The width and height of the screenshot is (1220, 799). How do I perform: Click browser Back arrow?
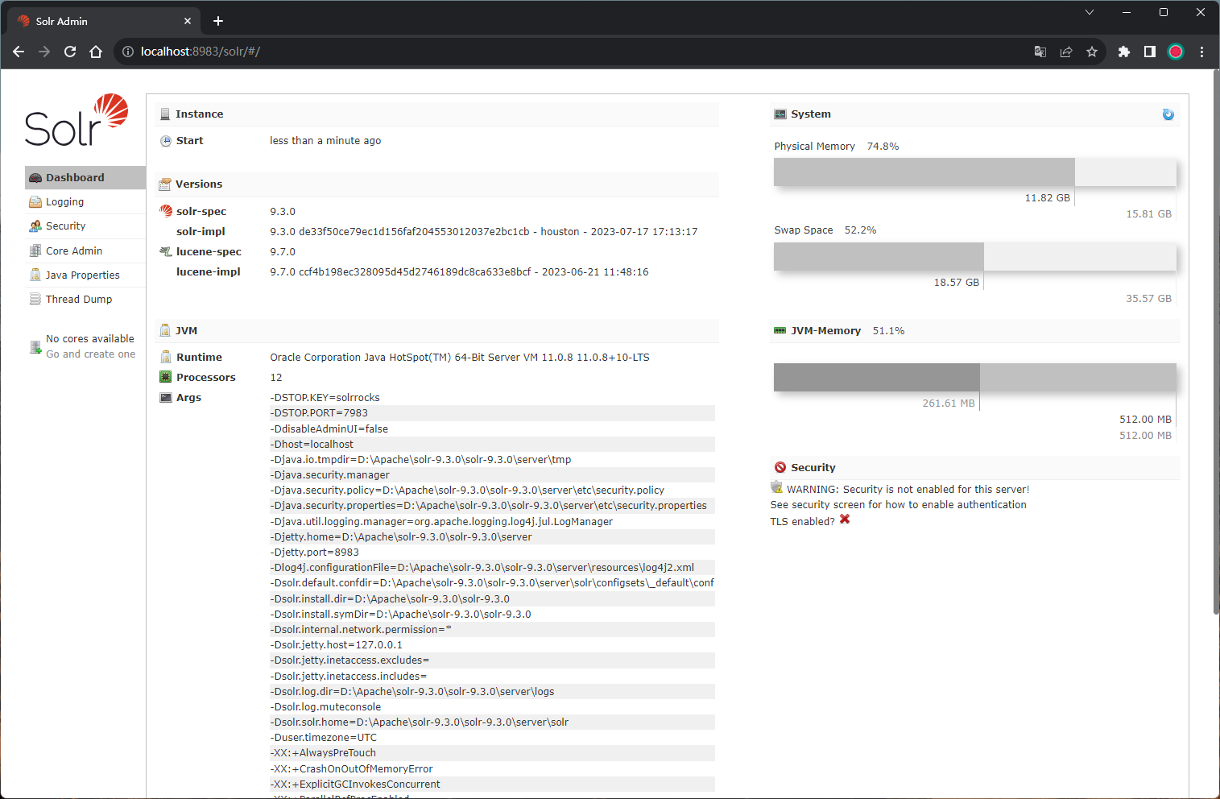pos(19,52)
